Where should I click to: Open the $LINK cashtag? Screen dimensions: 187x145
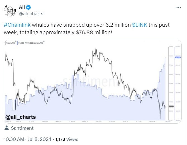(x=139, y=25)
